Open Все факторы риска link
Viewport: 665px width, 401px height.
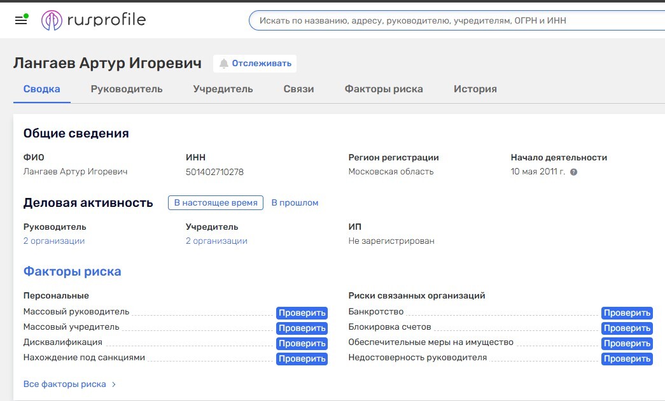coord(64,384)
